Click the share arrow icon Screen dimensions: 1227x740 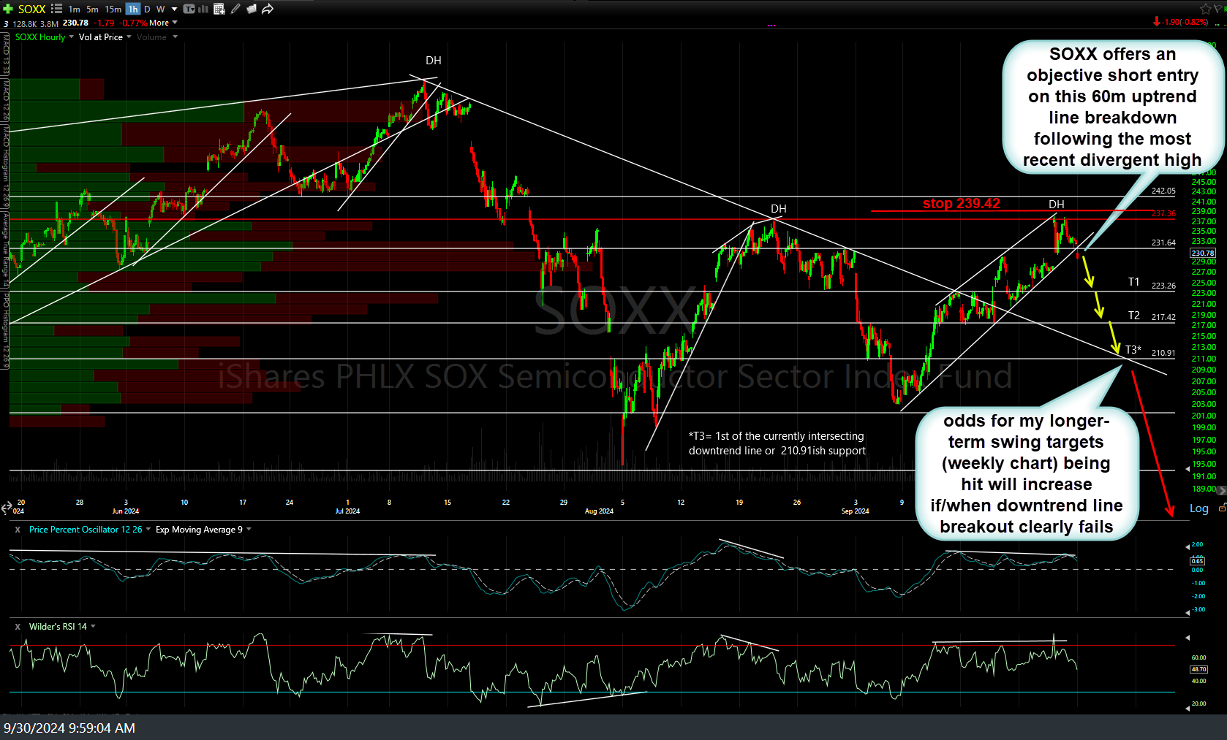click(268, 9)
